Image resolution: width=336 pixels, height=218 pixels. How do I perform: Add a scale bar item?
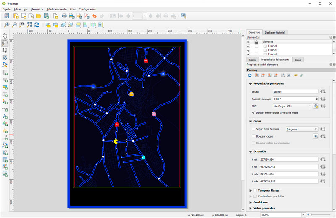click(5, 109)
